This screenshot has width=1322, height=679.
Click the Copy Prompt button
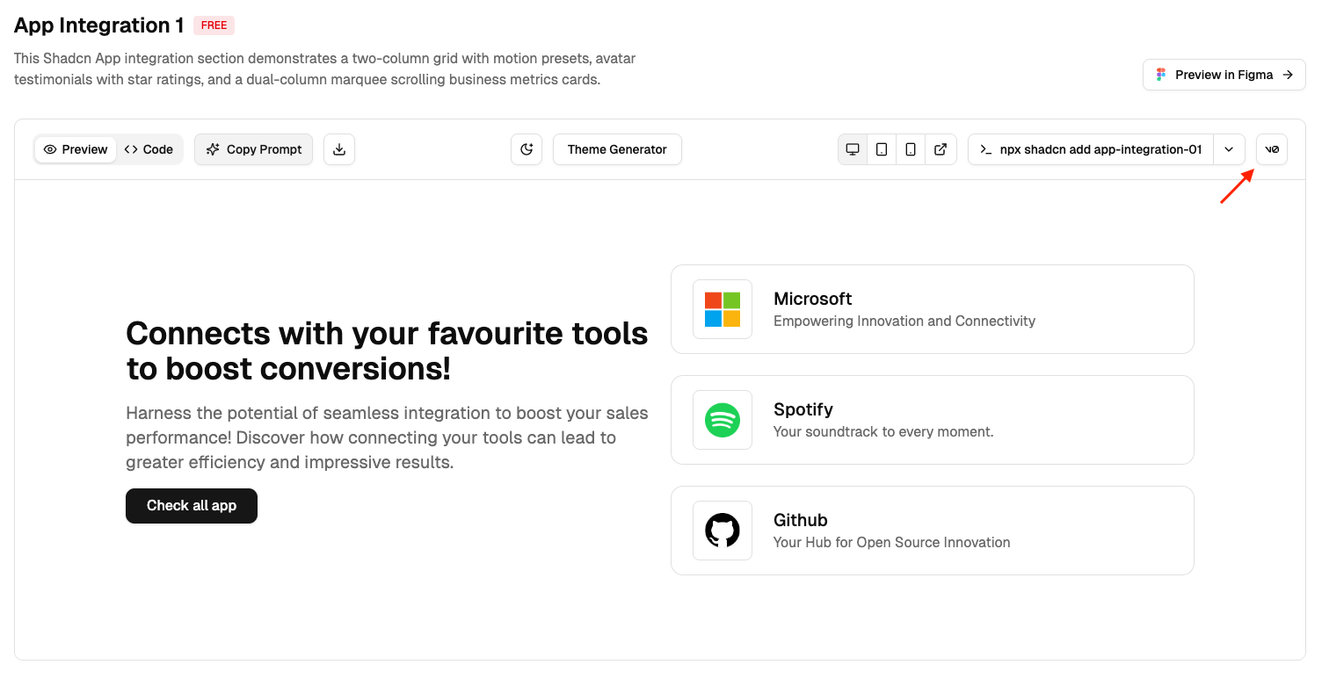pyautogui.click(x=254, y=149)
